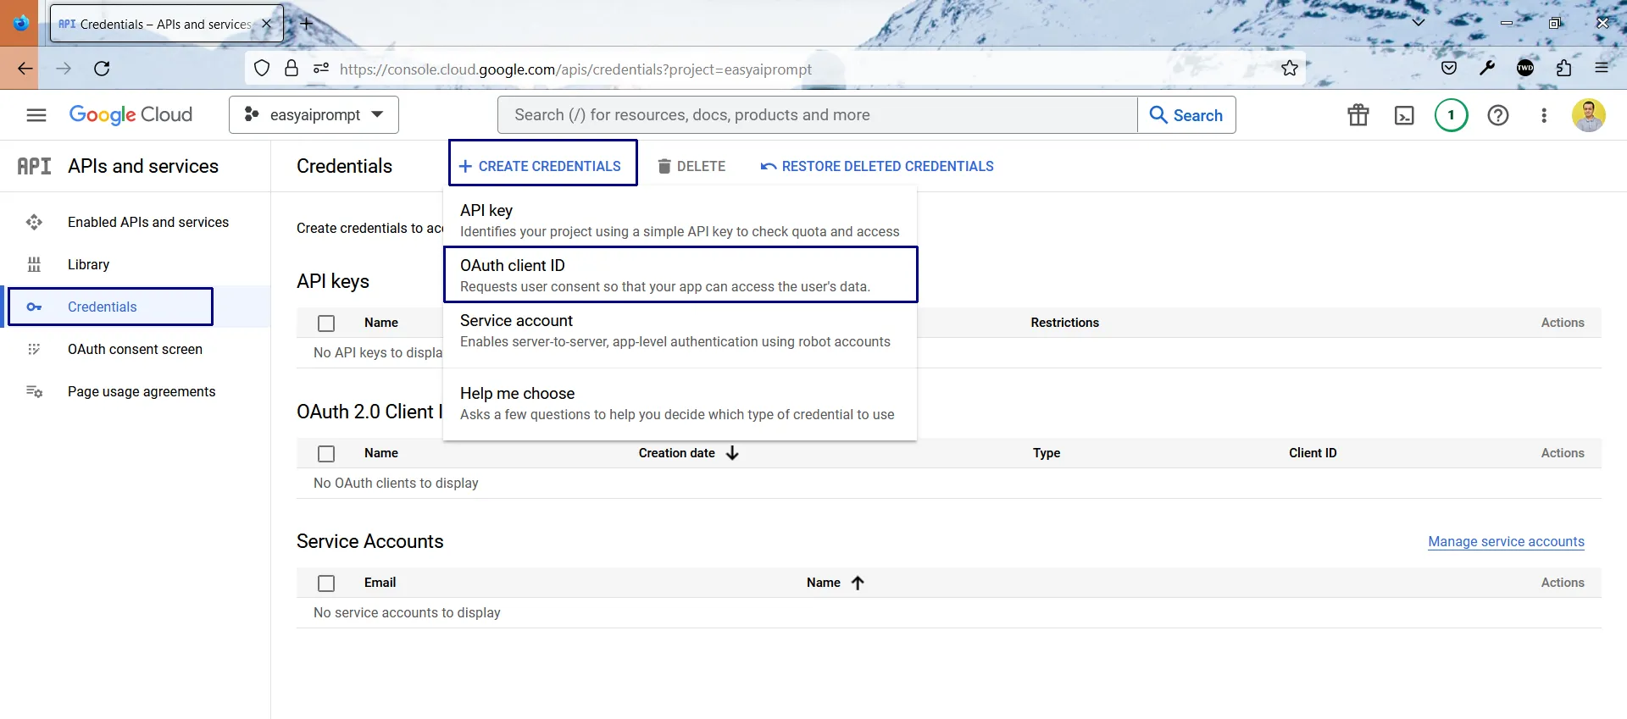
Task: Reload the page with the refresh icon
Action: [x=102, y=69]
